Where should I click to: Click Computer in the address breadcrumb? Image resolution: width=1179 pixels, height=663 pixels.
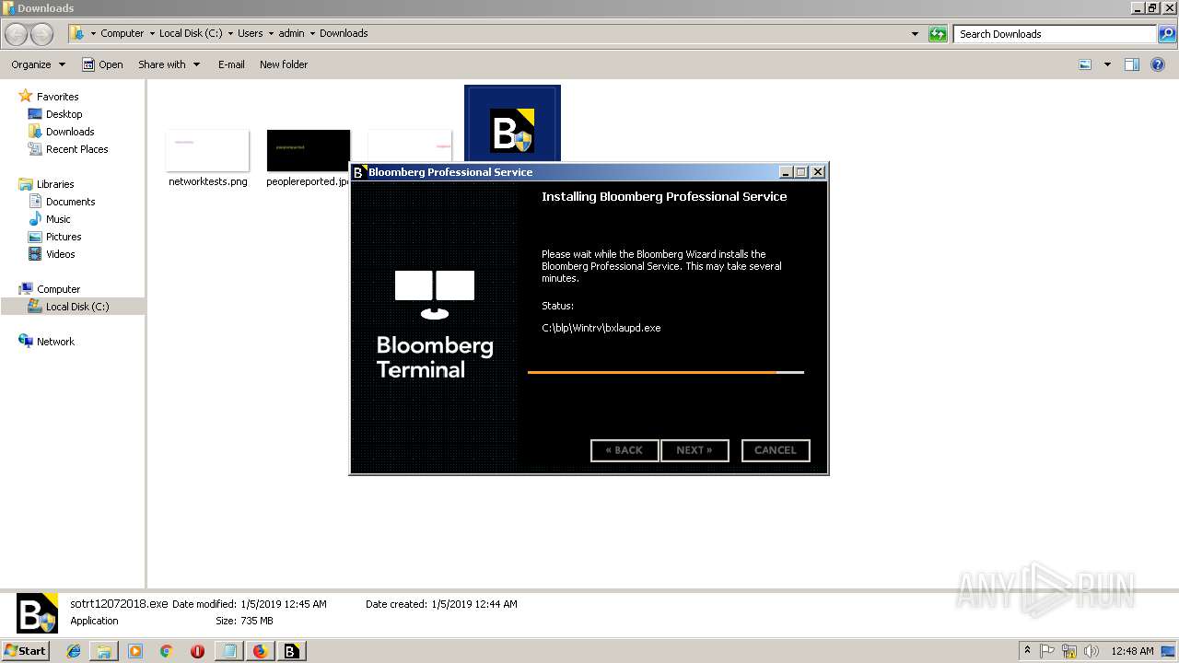point(122,33)
